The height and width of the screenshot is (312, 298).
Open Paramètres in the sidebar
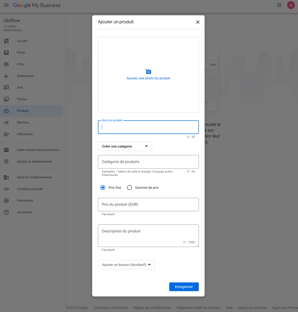(x=25, y=200)
